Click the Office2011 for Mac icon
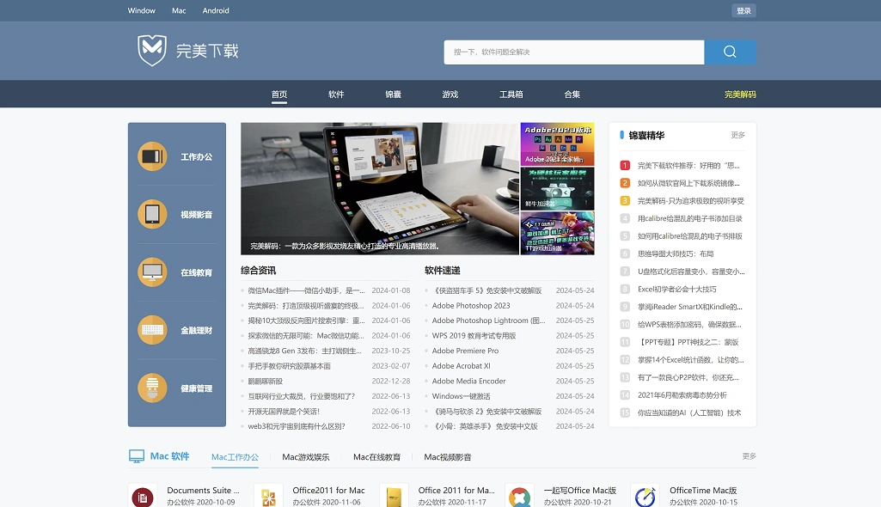 pyautogui.click(x=268, y=496)
